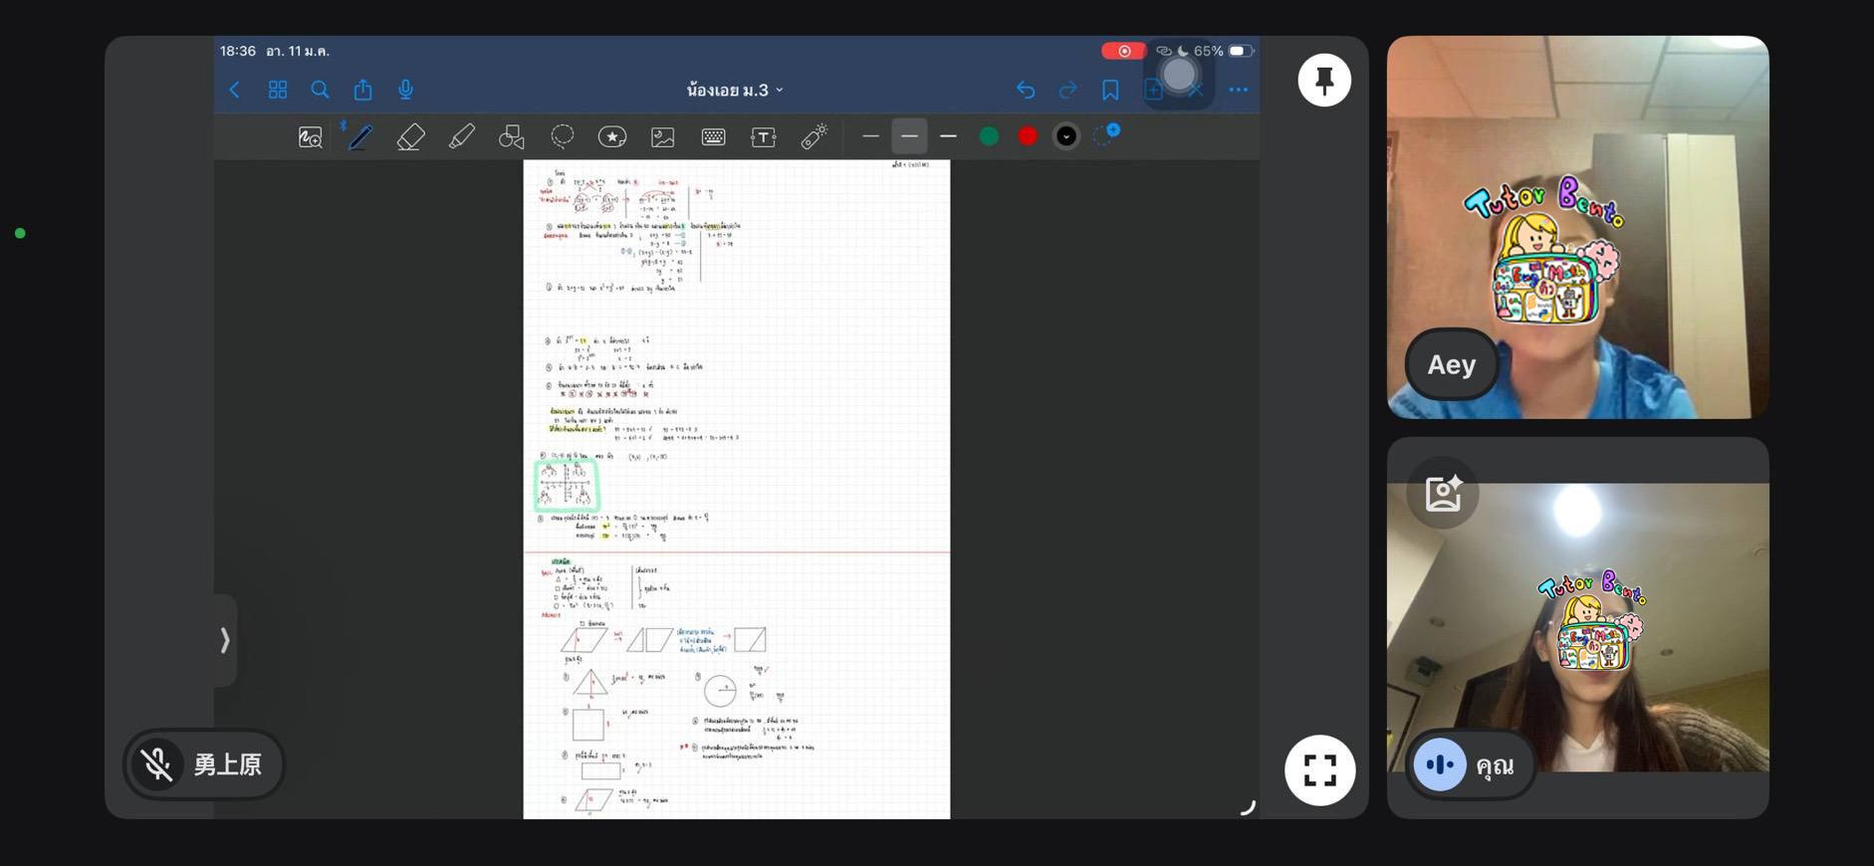This screenshot has height=866, width=1874.
Task: Open backgrounds and effects on your tile
Action: pyautogui.click(x=1443, y=493)
